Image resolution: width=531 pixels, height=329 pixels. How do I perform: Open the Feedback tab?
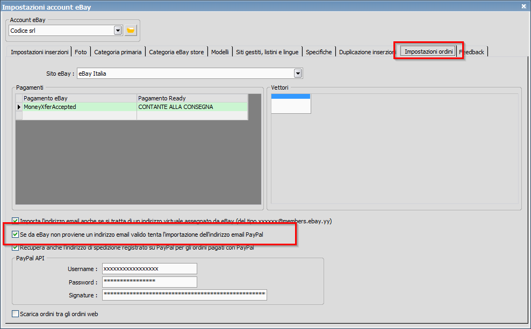tap(472, 52)
